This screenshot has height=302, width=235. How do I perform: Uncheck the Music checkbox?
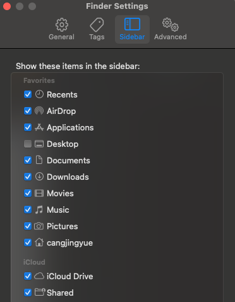coord(28,210)
